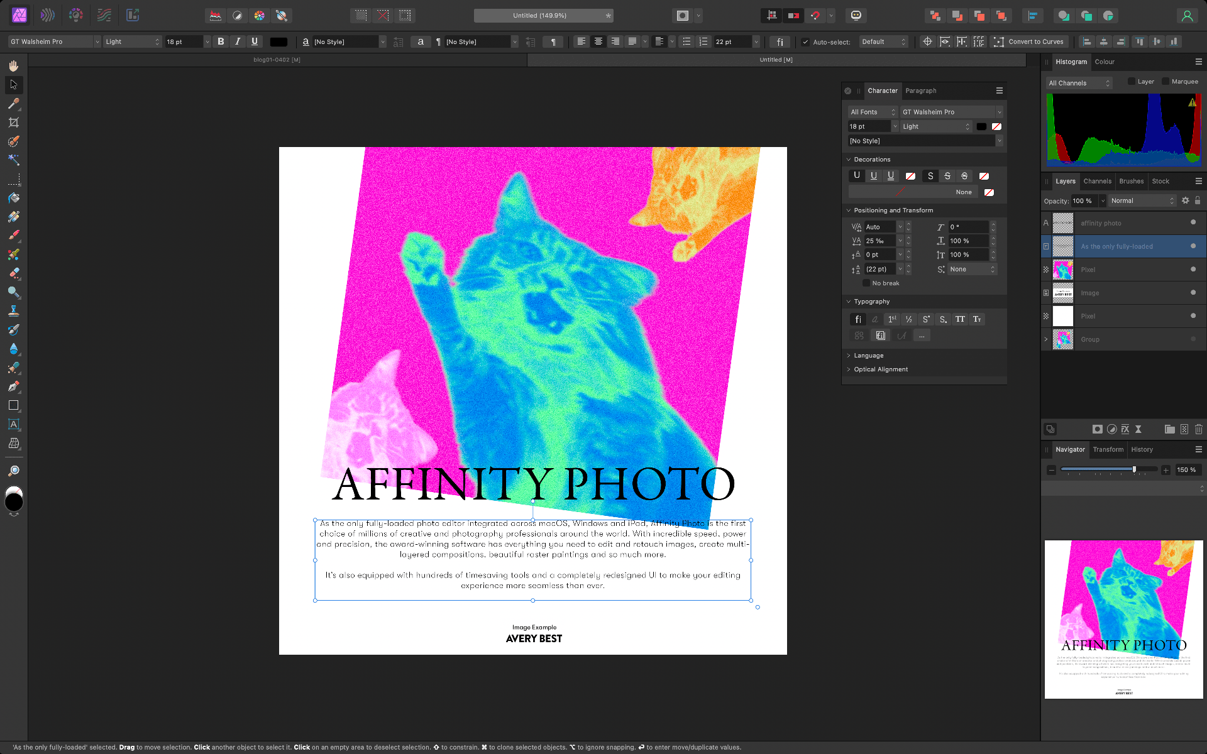Viewport: 1207px width, 754px height.
Task: Switch to the Export Persona
Action: pos(133,15)
